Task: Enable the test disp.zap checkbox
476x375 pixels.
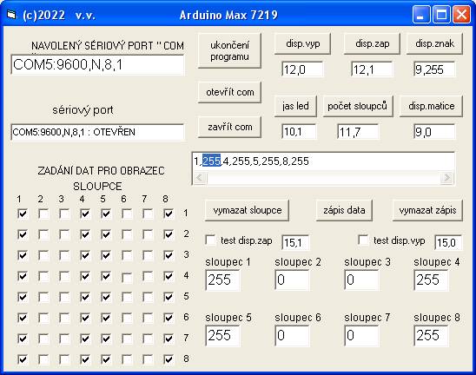Action: pos(210,240)
